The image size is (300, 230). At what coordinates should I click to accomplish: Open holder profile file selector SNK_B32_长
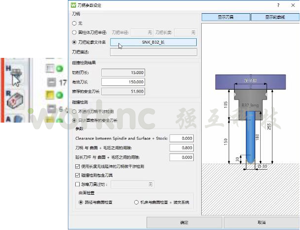click(x=153, y=42)
